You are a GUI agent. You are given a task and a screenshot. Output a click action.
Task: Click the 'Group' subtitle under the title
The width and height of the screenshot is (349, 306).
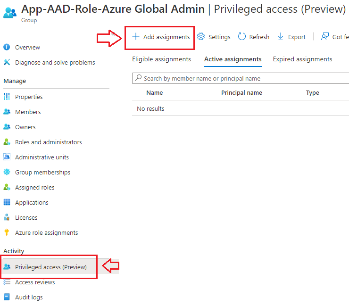pos(29,20)
